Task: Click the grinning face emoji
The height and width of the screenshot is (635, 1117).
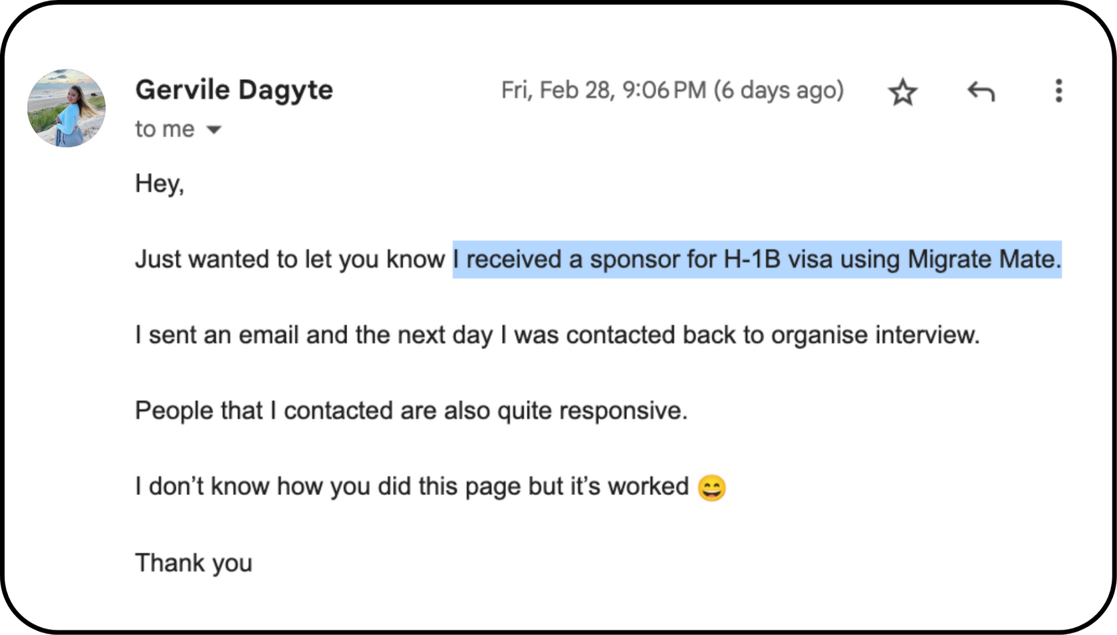Action: tap(711, 488)
